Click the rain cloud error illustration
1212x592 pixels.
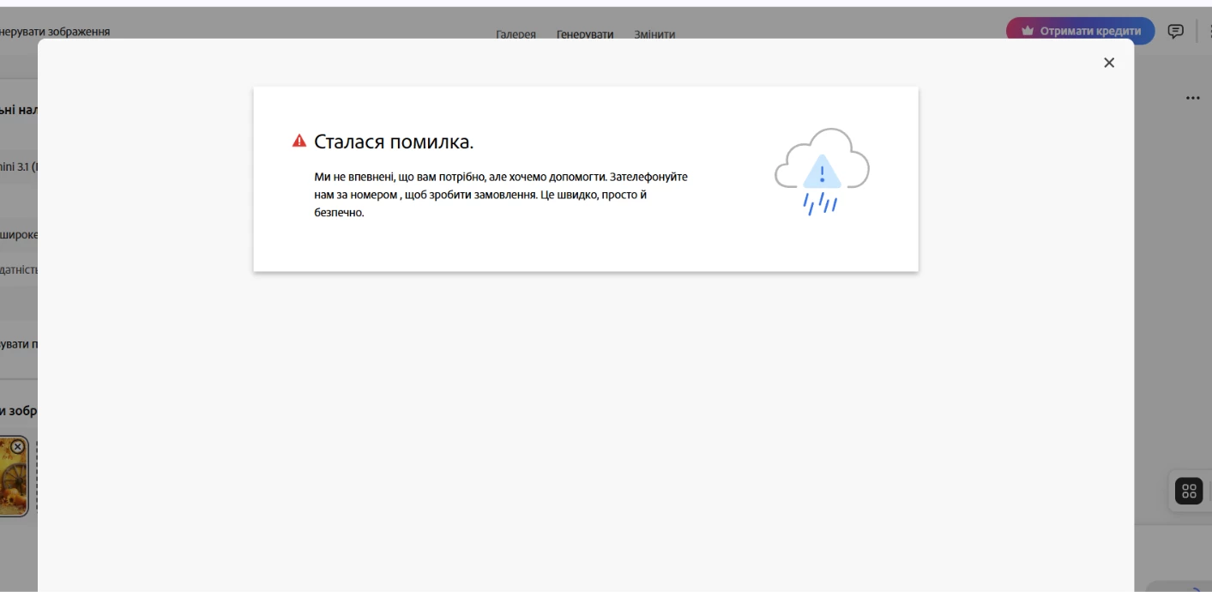[x=822, y=172]
